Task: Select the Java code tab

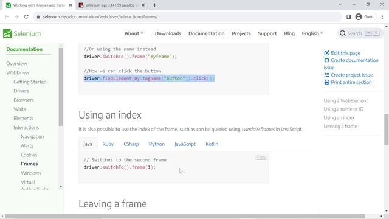Action: [88, 144]
